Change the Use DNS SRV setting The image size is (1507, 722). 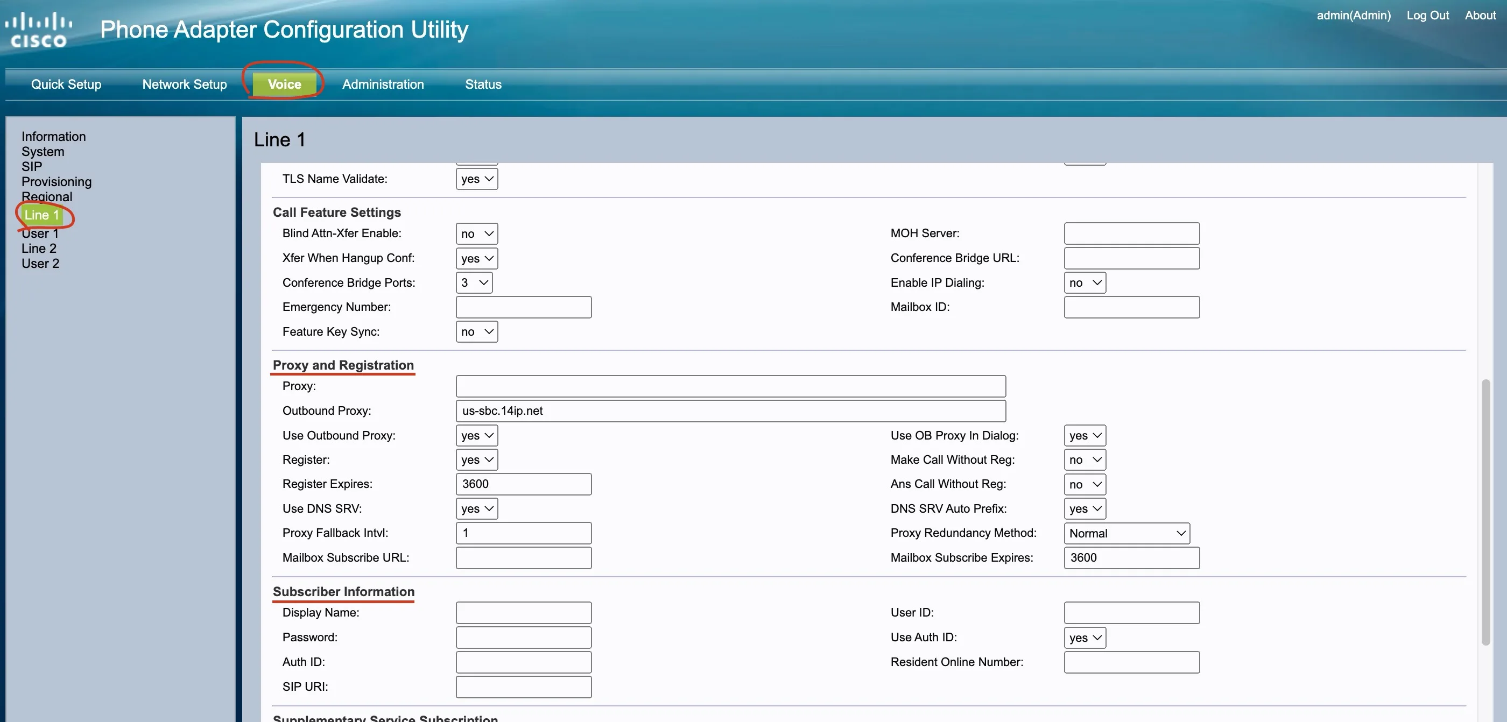[x=477, y=508]
